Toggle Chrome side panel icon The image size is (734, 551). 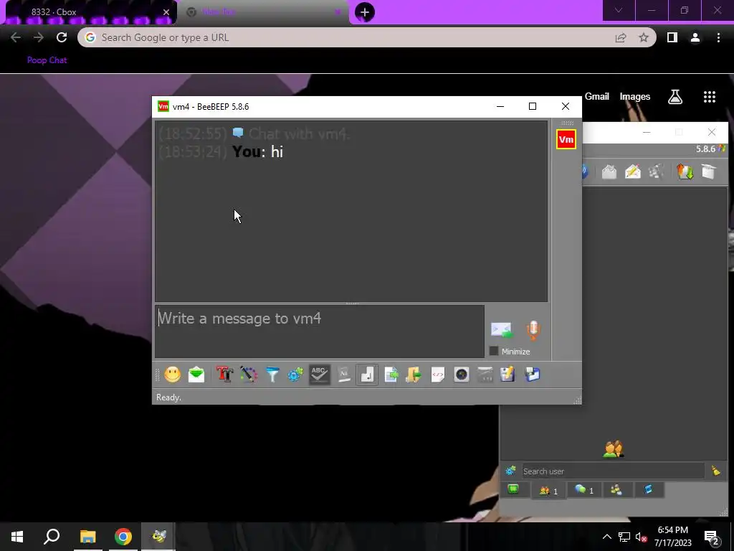pos(672,37)
